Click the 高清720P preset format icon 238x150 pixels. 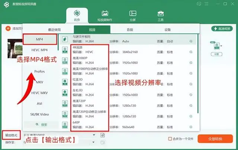click(x=65, y=103)
